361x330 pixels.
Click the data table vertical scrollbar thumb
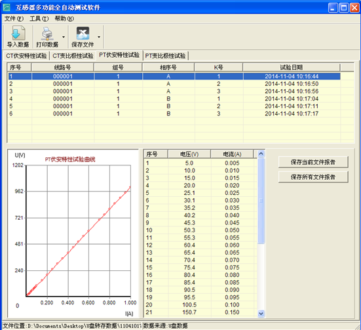261,201
